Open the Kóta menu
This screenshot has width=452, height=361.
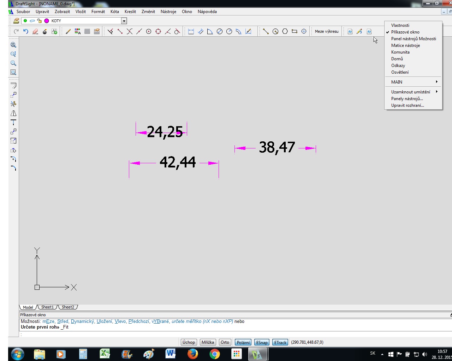pos(114,12)
